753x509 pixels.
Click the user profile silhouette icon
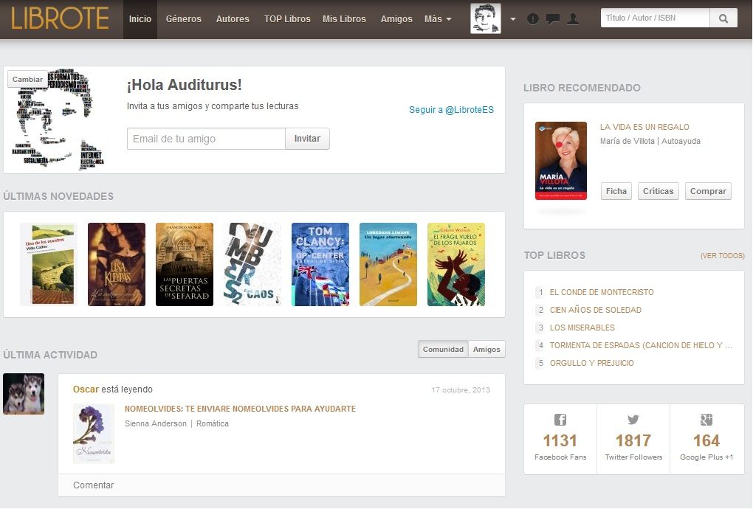(573, 19)
